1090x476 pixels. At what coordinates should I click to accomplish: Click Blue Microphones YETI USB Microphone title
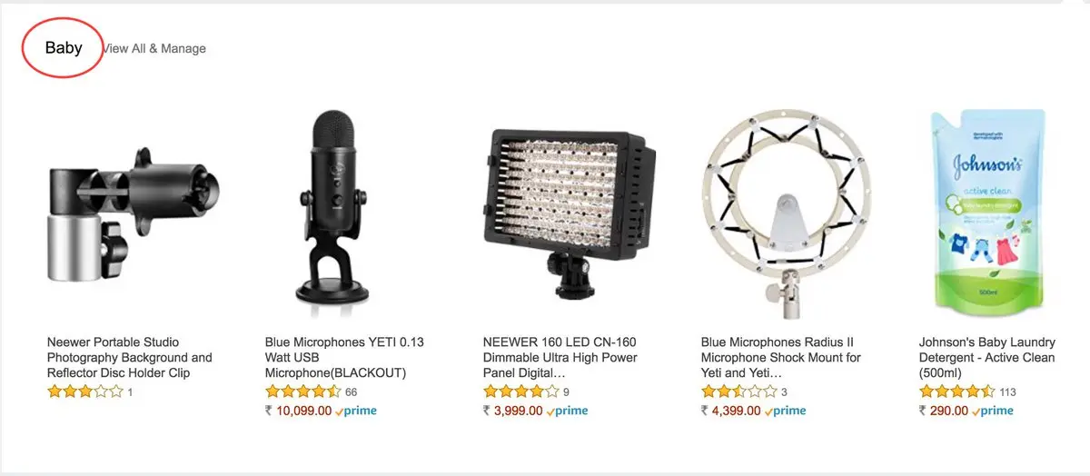[x=345, y=358]
